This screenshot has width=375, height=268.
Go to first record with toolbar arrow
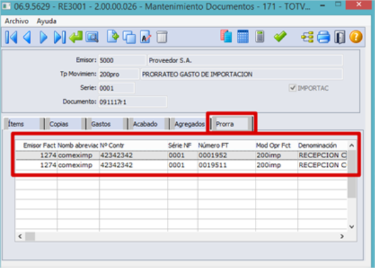coord(11,37)
